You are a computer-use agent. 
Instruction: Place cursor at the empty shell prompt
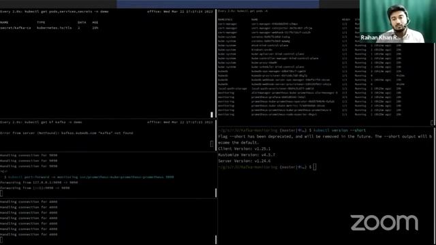pyautogui.click(x=315, y=167)
